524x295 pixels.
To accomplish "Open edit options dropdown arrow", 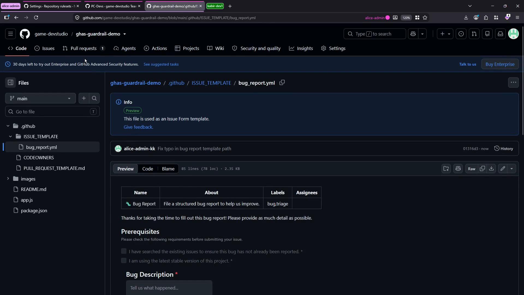I will 512,169.
